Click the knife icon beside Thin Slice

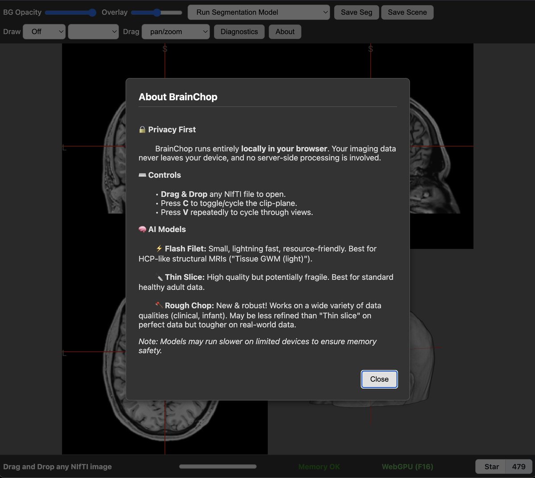tap(159, 277)
